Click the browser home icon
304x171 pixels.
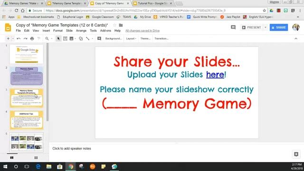(x=23, y=10)
